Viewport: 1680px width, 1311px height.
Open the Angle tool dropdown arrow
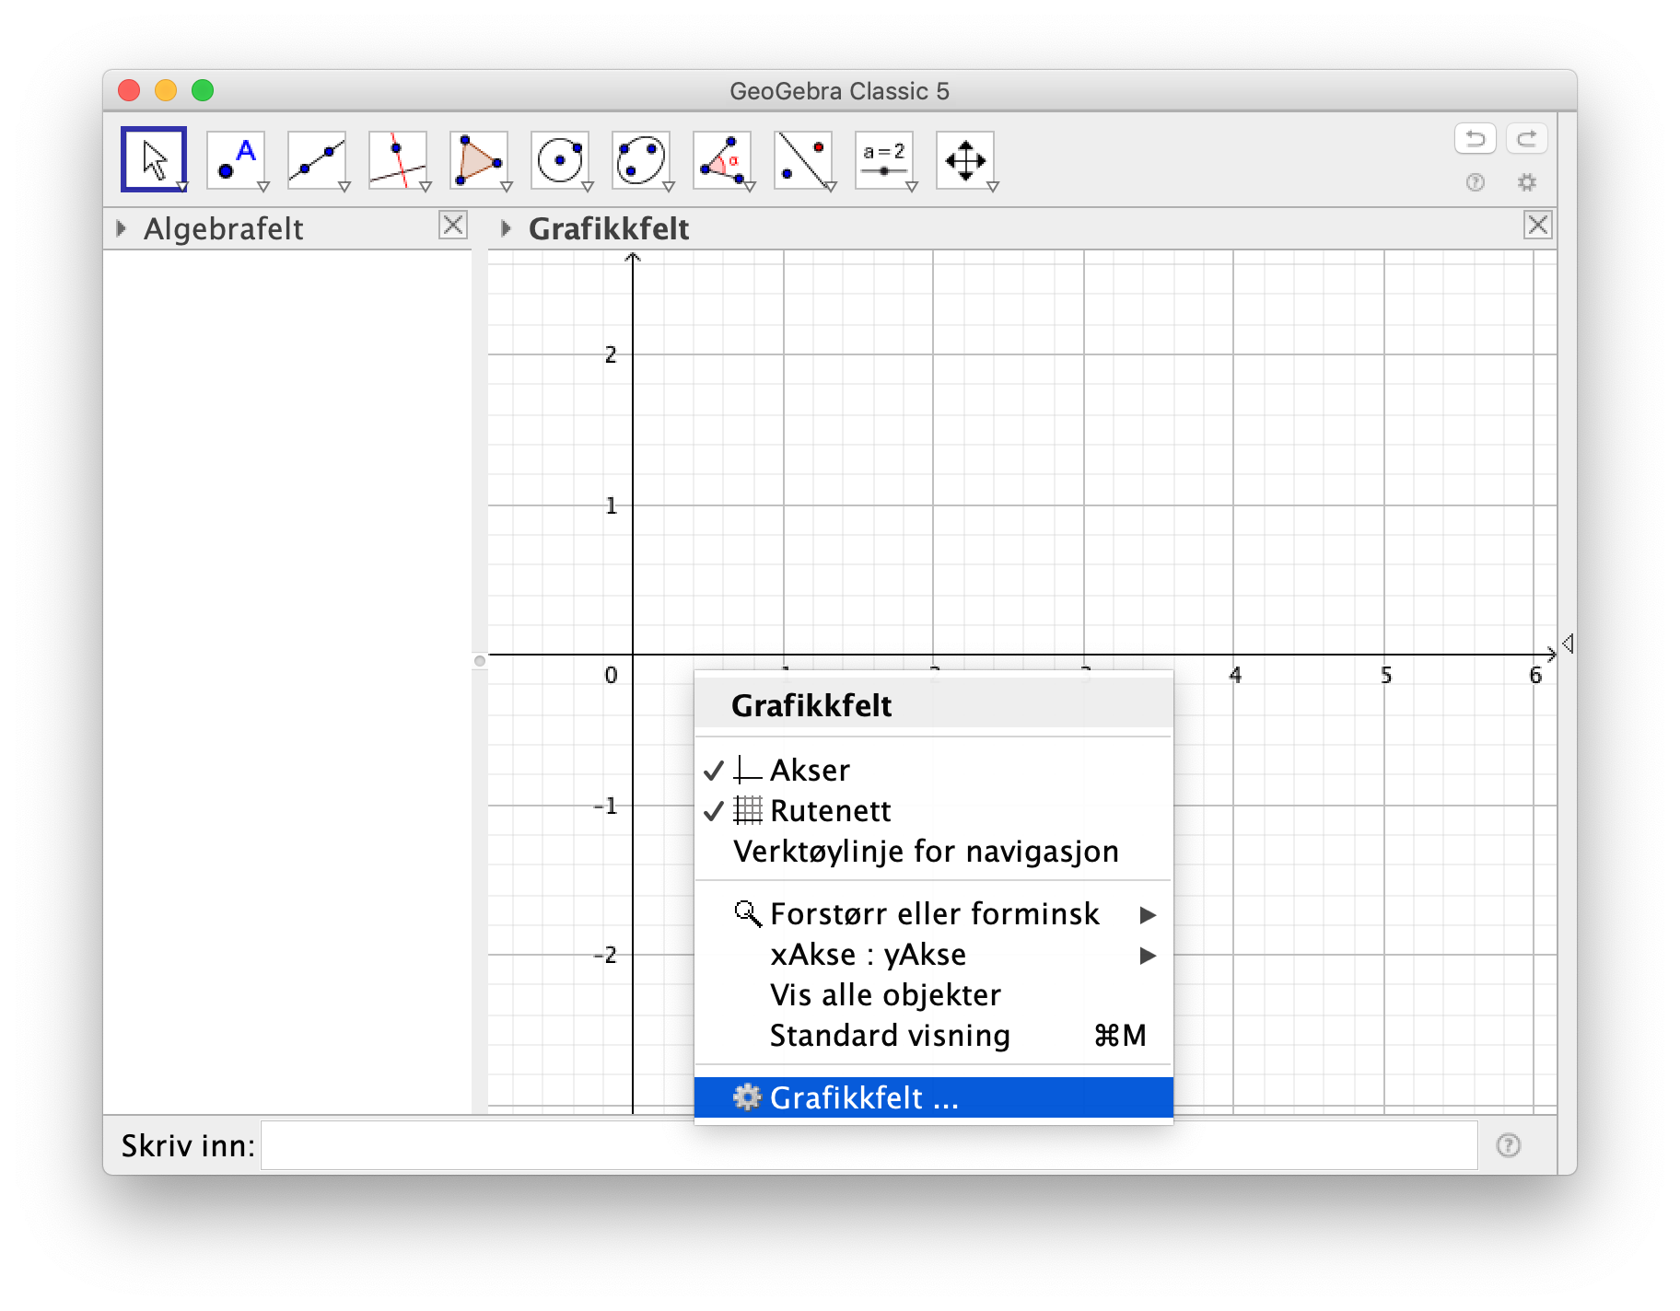(750, 187)
